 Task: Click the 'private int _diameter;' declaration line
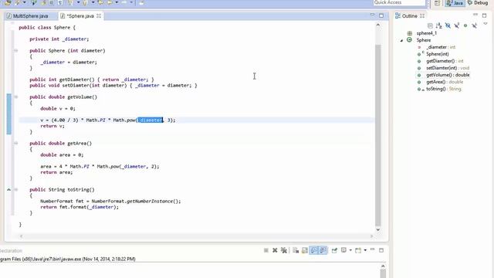pyautogui.click(x=59, y=39)
